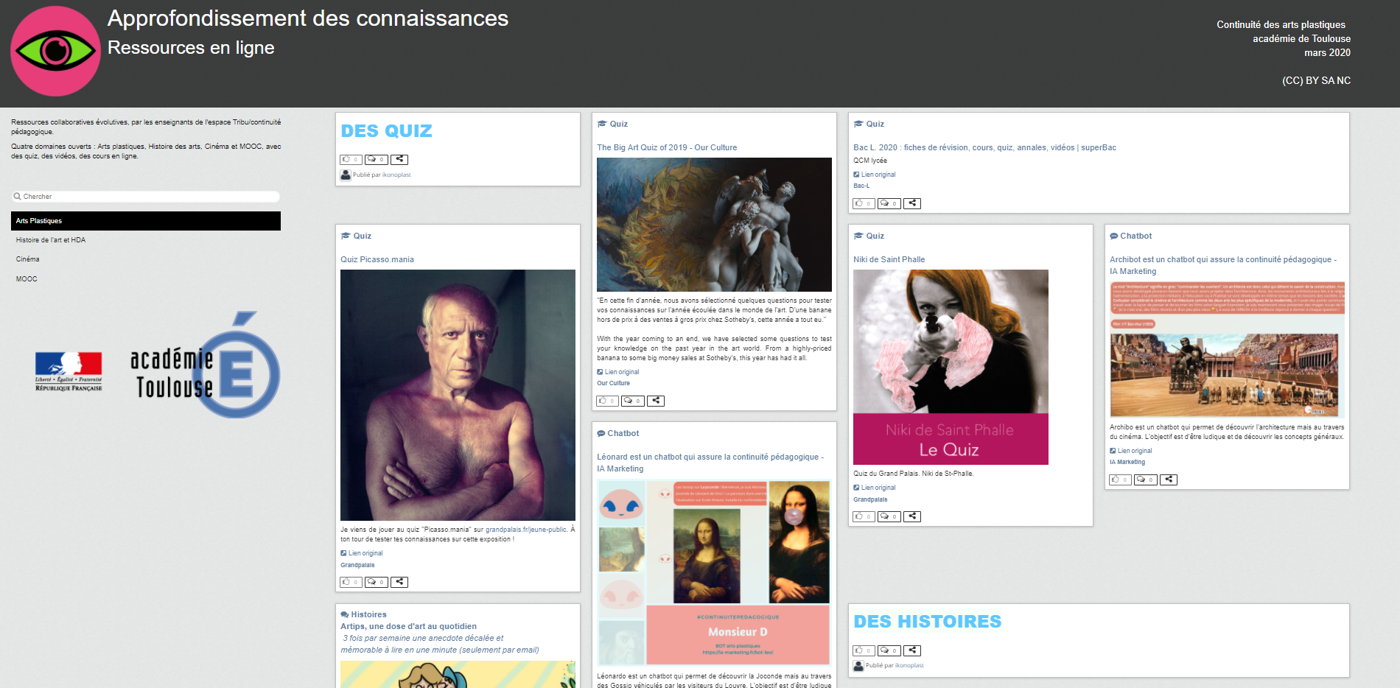Share the Bac L. 2020 card
The height and width of the screenshot is (688, 1400).
912,203
